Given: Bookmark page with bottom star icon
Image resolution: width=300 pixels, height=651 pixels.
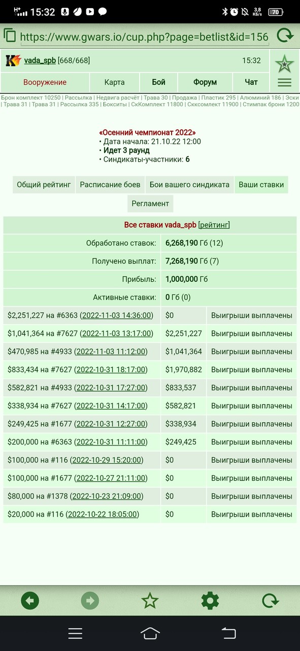Looking at the screenshot, I should (150, 601).
